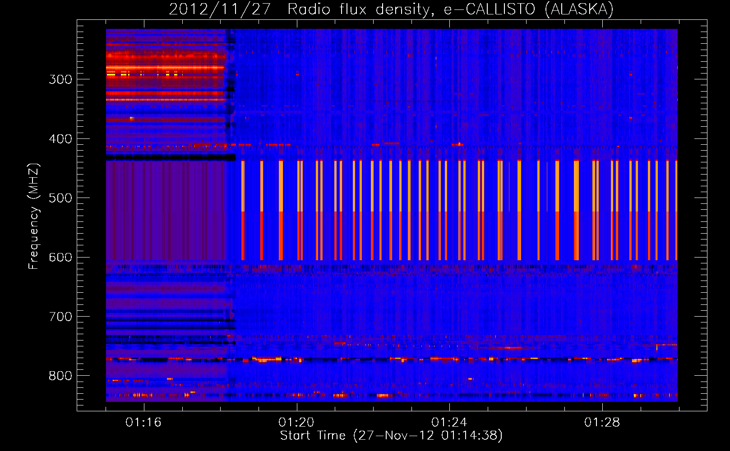This screenshot has width=730, height=451.
Task: Click the 01:24 time tick label
Action: pyautogui.click(x=449, y=422)
